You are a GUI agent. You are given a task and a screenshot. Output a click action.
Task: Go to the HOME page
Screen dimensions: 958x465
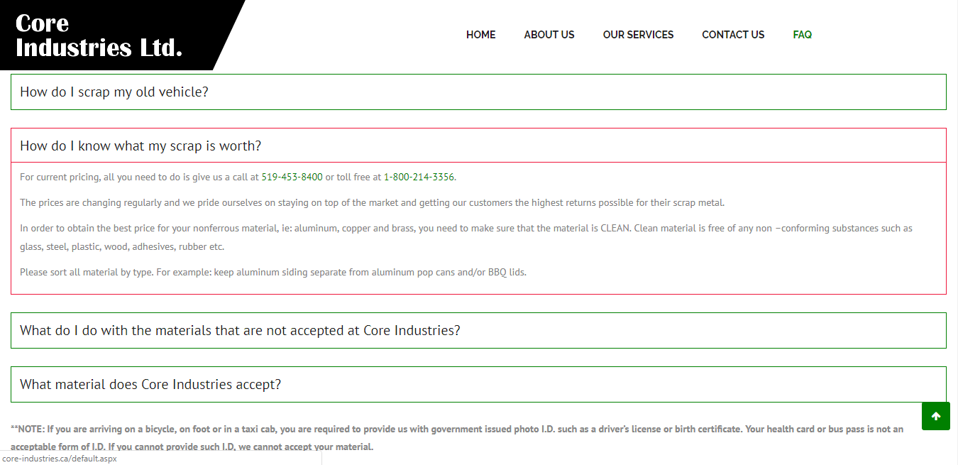[480, 35]
